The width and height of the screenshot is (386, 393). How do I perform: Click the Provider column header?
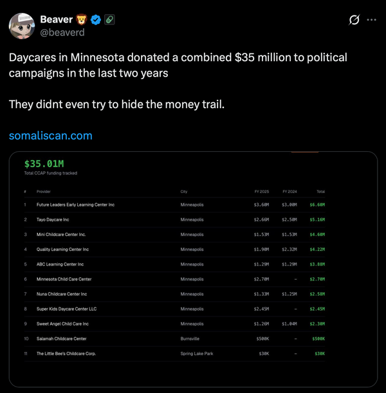click(x=44, y=192)
